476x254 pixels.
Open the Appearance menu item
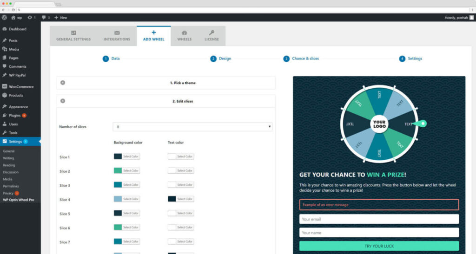pyautogui.click(x=18, y=107)
